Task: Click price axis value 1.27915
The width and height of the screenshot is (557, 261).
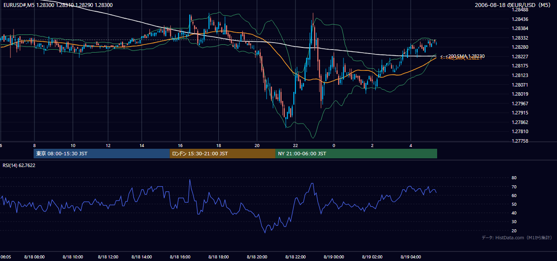Action: pos(520,113)
